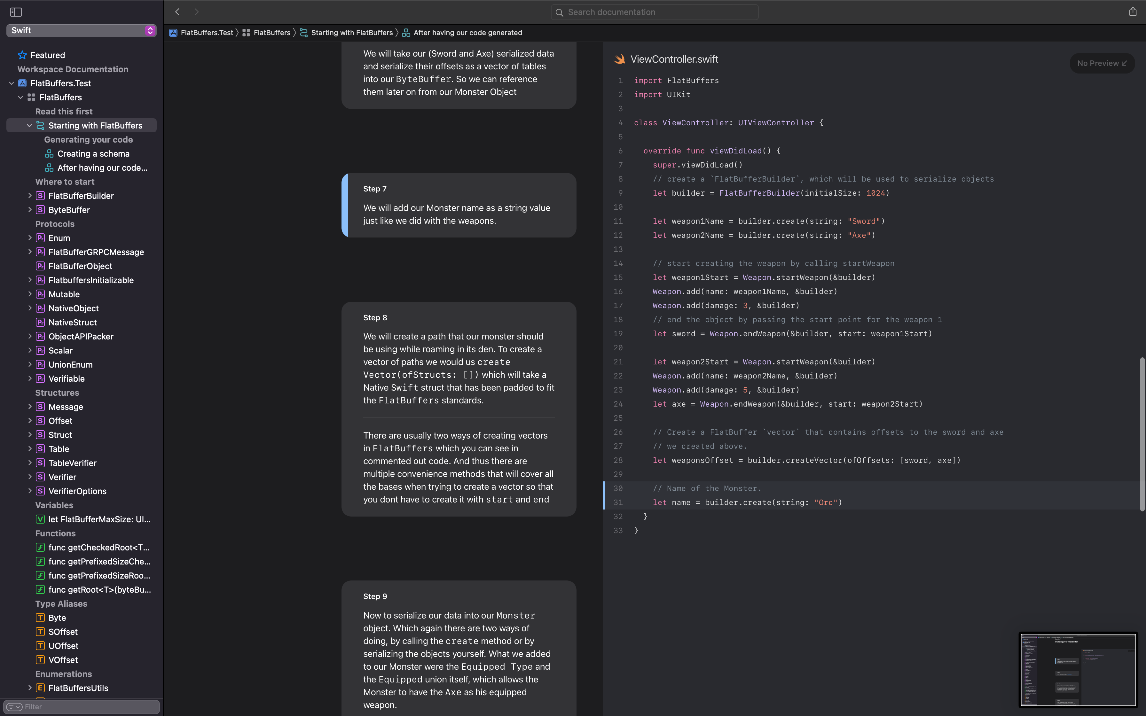Open the Swift language dropdown
1146x716 pixels.
[82, 30]
